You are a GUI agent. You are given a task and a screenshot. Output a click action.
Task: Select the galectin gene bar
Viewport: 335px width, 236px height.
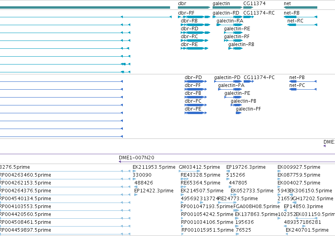click(228, 7)
